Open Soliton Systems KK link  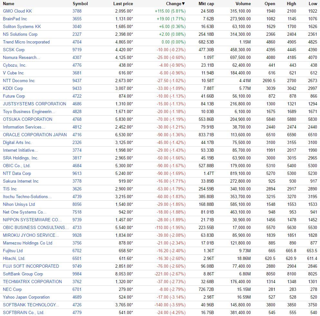(22, 26)
